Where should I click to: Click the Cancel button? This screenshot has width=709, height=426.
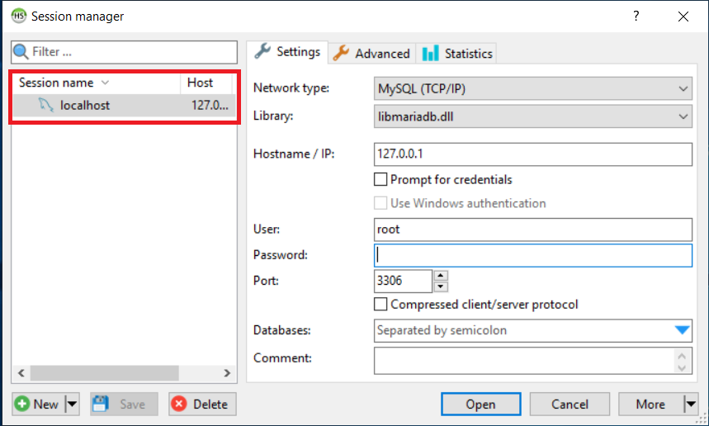[570, 404]
